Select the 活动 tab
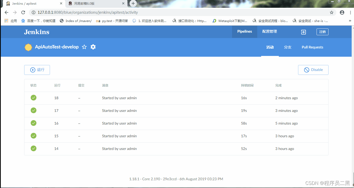Image resolution: width=354 pixels, height=188 pixels. point(270,47)
